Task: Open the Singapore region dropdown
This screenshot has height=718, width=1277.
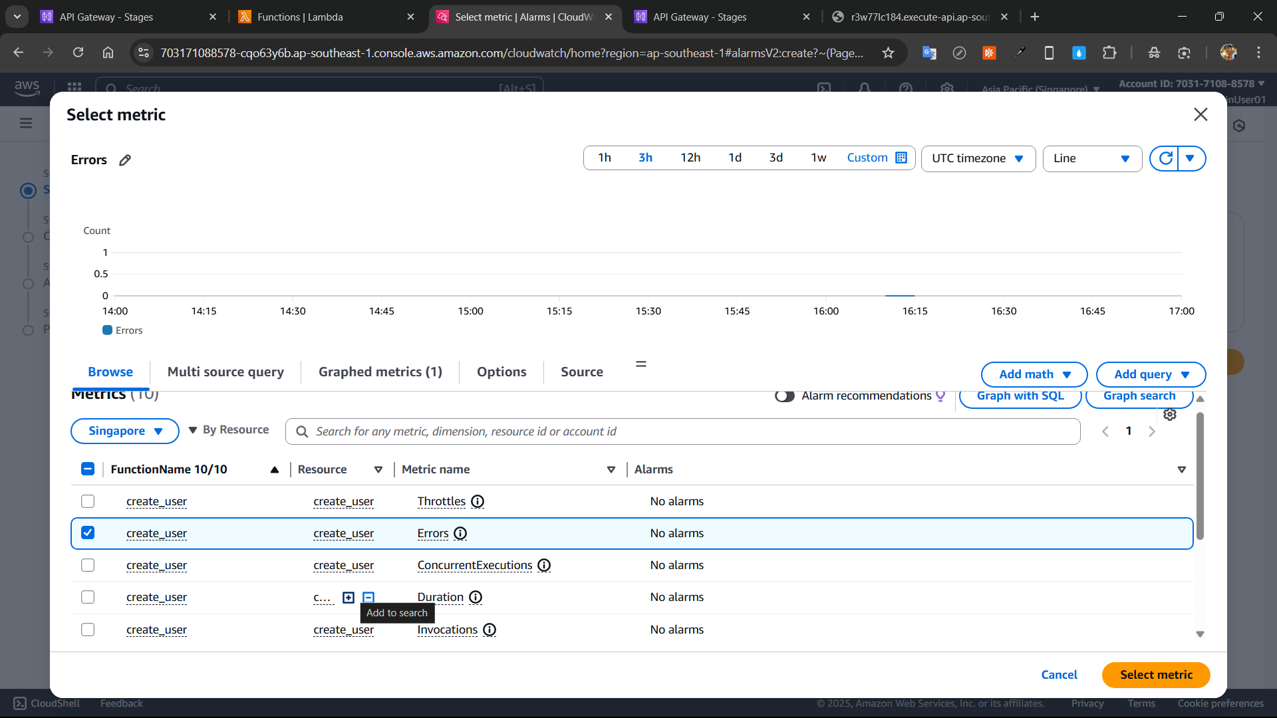Action: tap(125, 431)
